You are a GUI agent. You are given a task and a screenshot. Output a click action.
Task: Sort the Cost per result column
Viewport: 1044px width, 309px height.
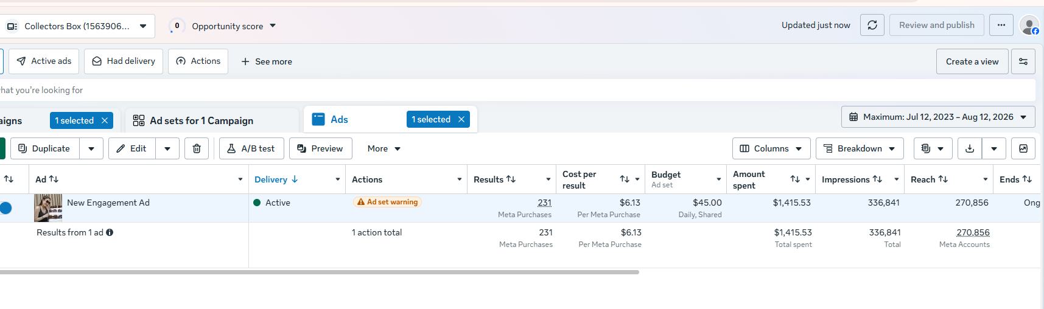coord(625,179)
